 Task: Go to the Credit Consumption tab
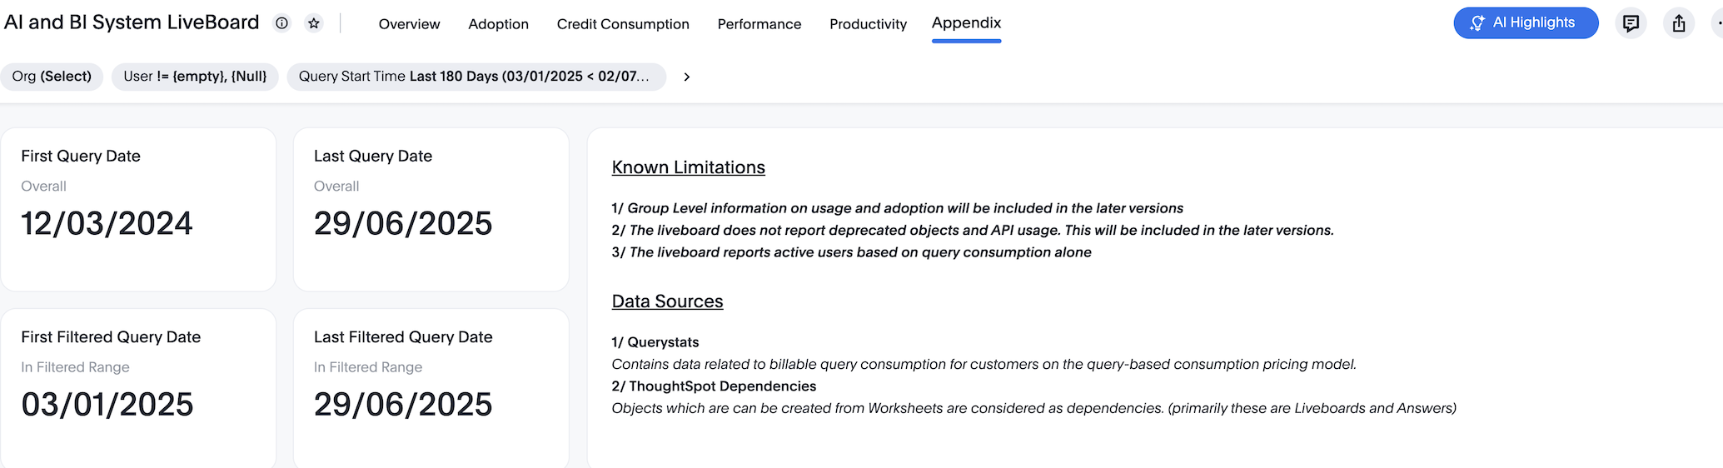click(x=622, y=24)
